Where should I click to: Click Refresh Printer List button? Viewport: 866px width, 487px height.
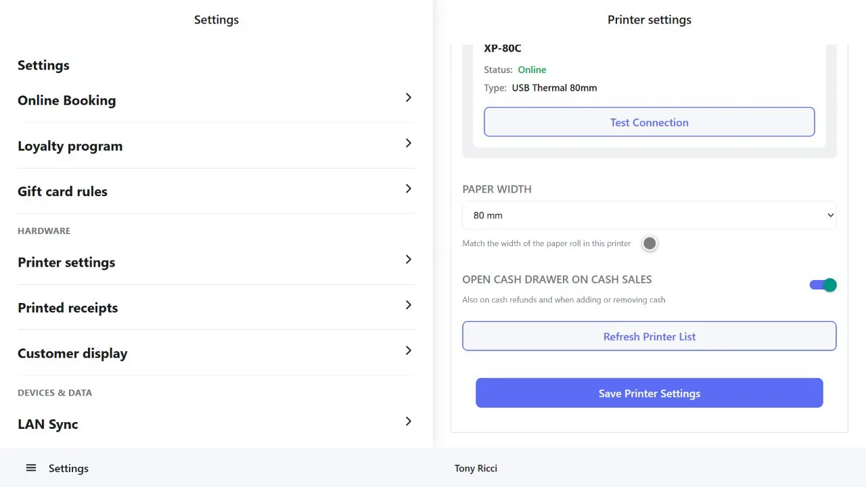pyautogui.click(x=649, y=336)
